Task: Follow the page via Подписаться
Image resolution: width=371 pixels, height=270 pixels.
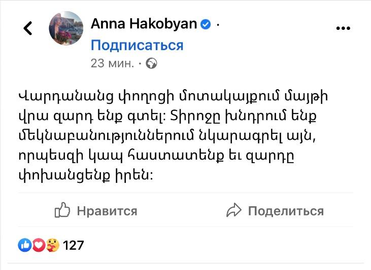Action: pyautogui.click(x=137, y=46)
